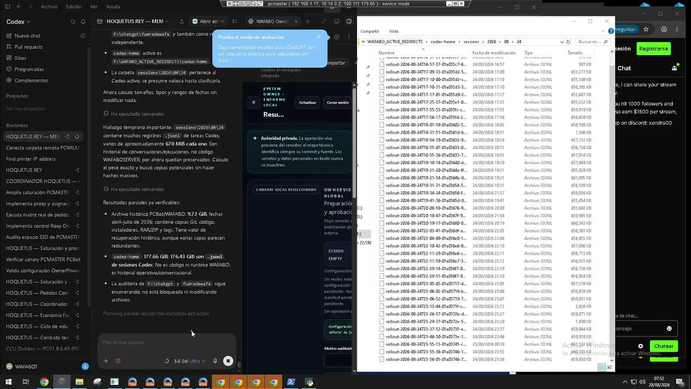Open search in the Codex sidebar
Image resolution: width=691 pixels, height=389 pixels.
pyautogui.click(x=73, y=22)
